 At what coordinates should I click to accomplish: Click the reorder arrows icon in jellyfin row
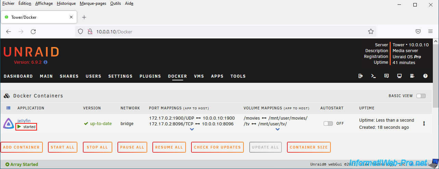click(424, 124)
